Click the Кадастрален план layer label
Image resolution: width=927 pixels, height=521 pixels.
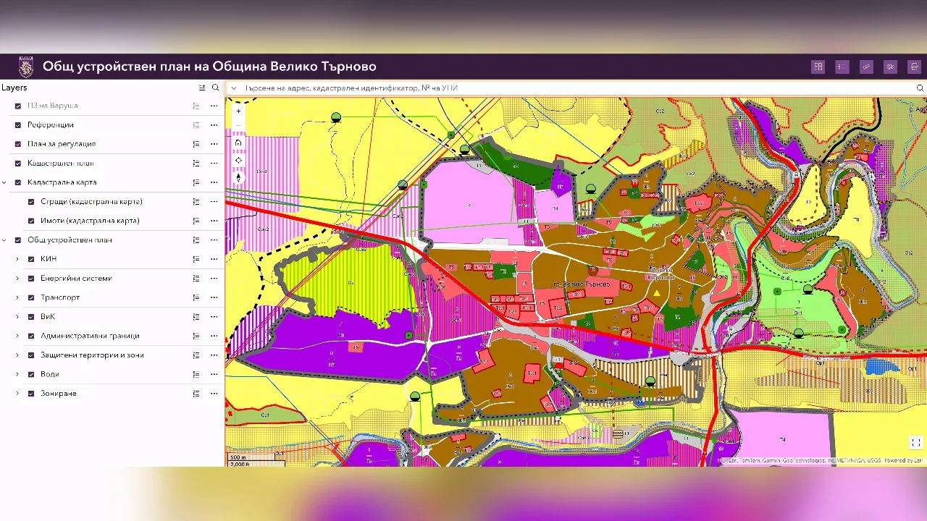point(61,164)
